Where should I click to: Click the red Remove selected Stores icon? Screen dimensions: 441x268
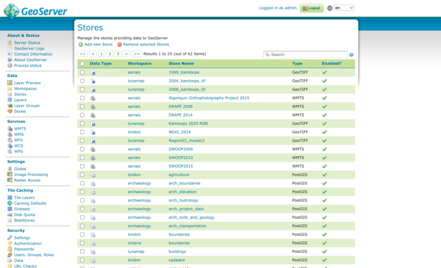pos(119,44)
